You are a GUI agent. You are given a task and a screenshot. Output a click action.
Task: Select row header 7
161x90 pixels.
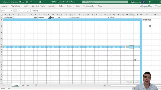[x=1, y=47]
